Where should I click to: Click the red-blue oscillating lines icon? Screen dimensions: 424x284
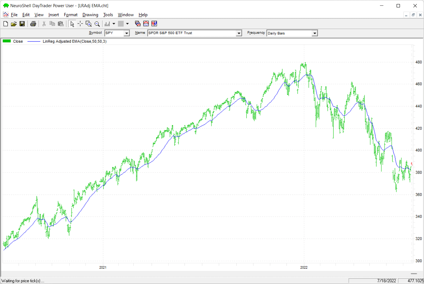(154, 24)
